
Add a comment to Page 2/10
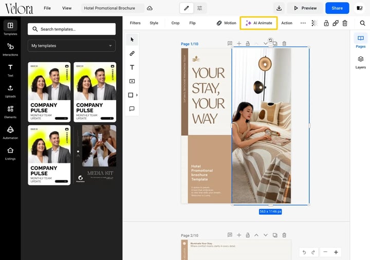click(x=230, y=235)
